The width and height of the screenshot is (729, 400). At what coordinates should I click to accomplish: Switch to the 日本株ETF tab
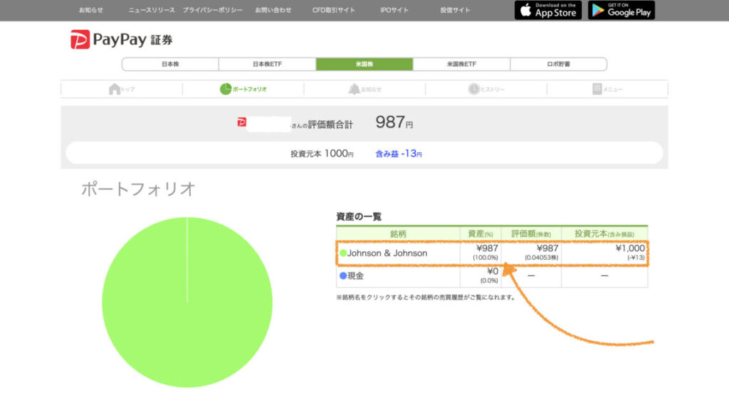(x=267, y=64)
